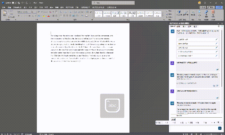Viewport: 225px width, 135px height.
Task: Click the copy icon under the user's first message
Action: point(218,69)
